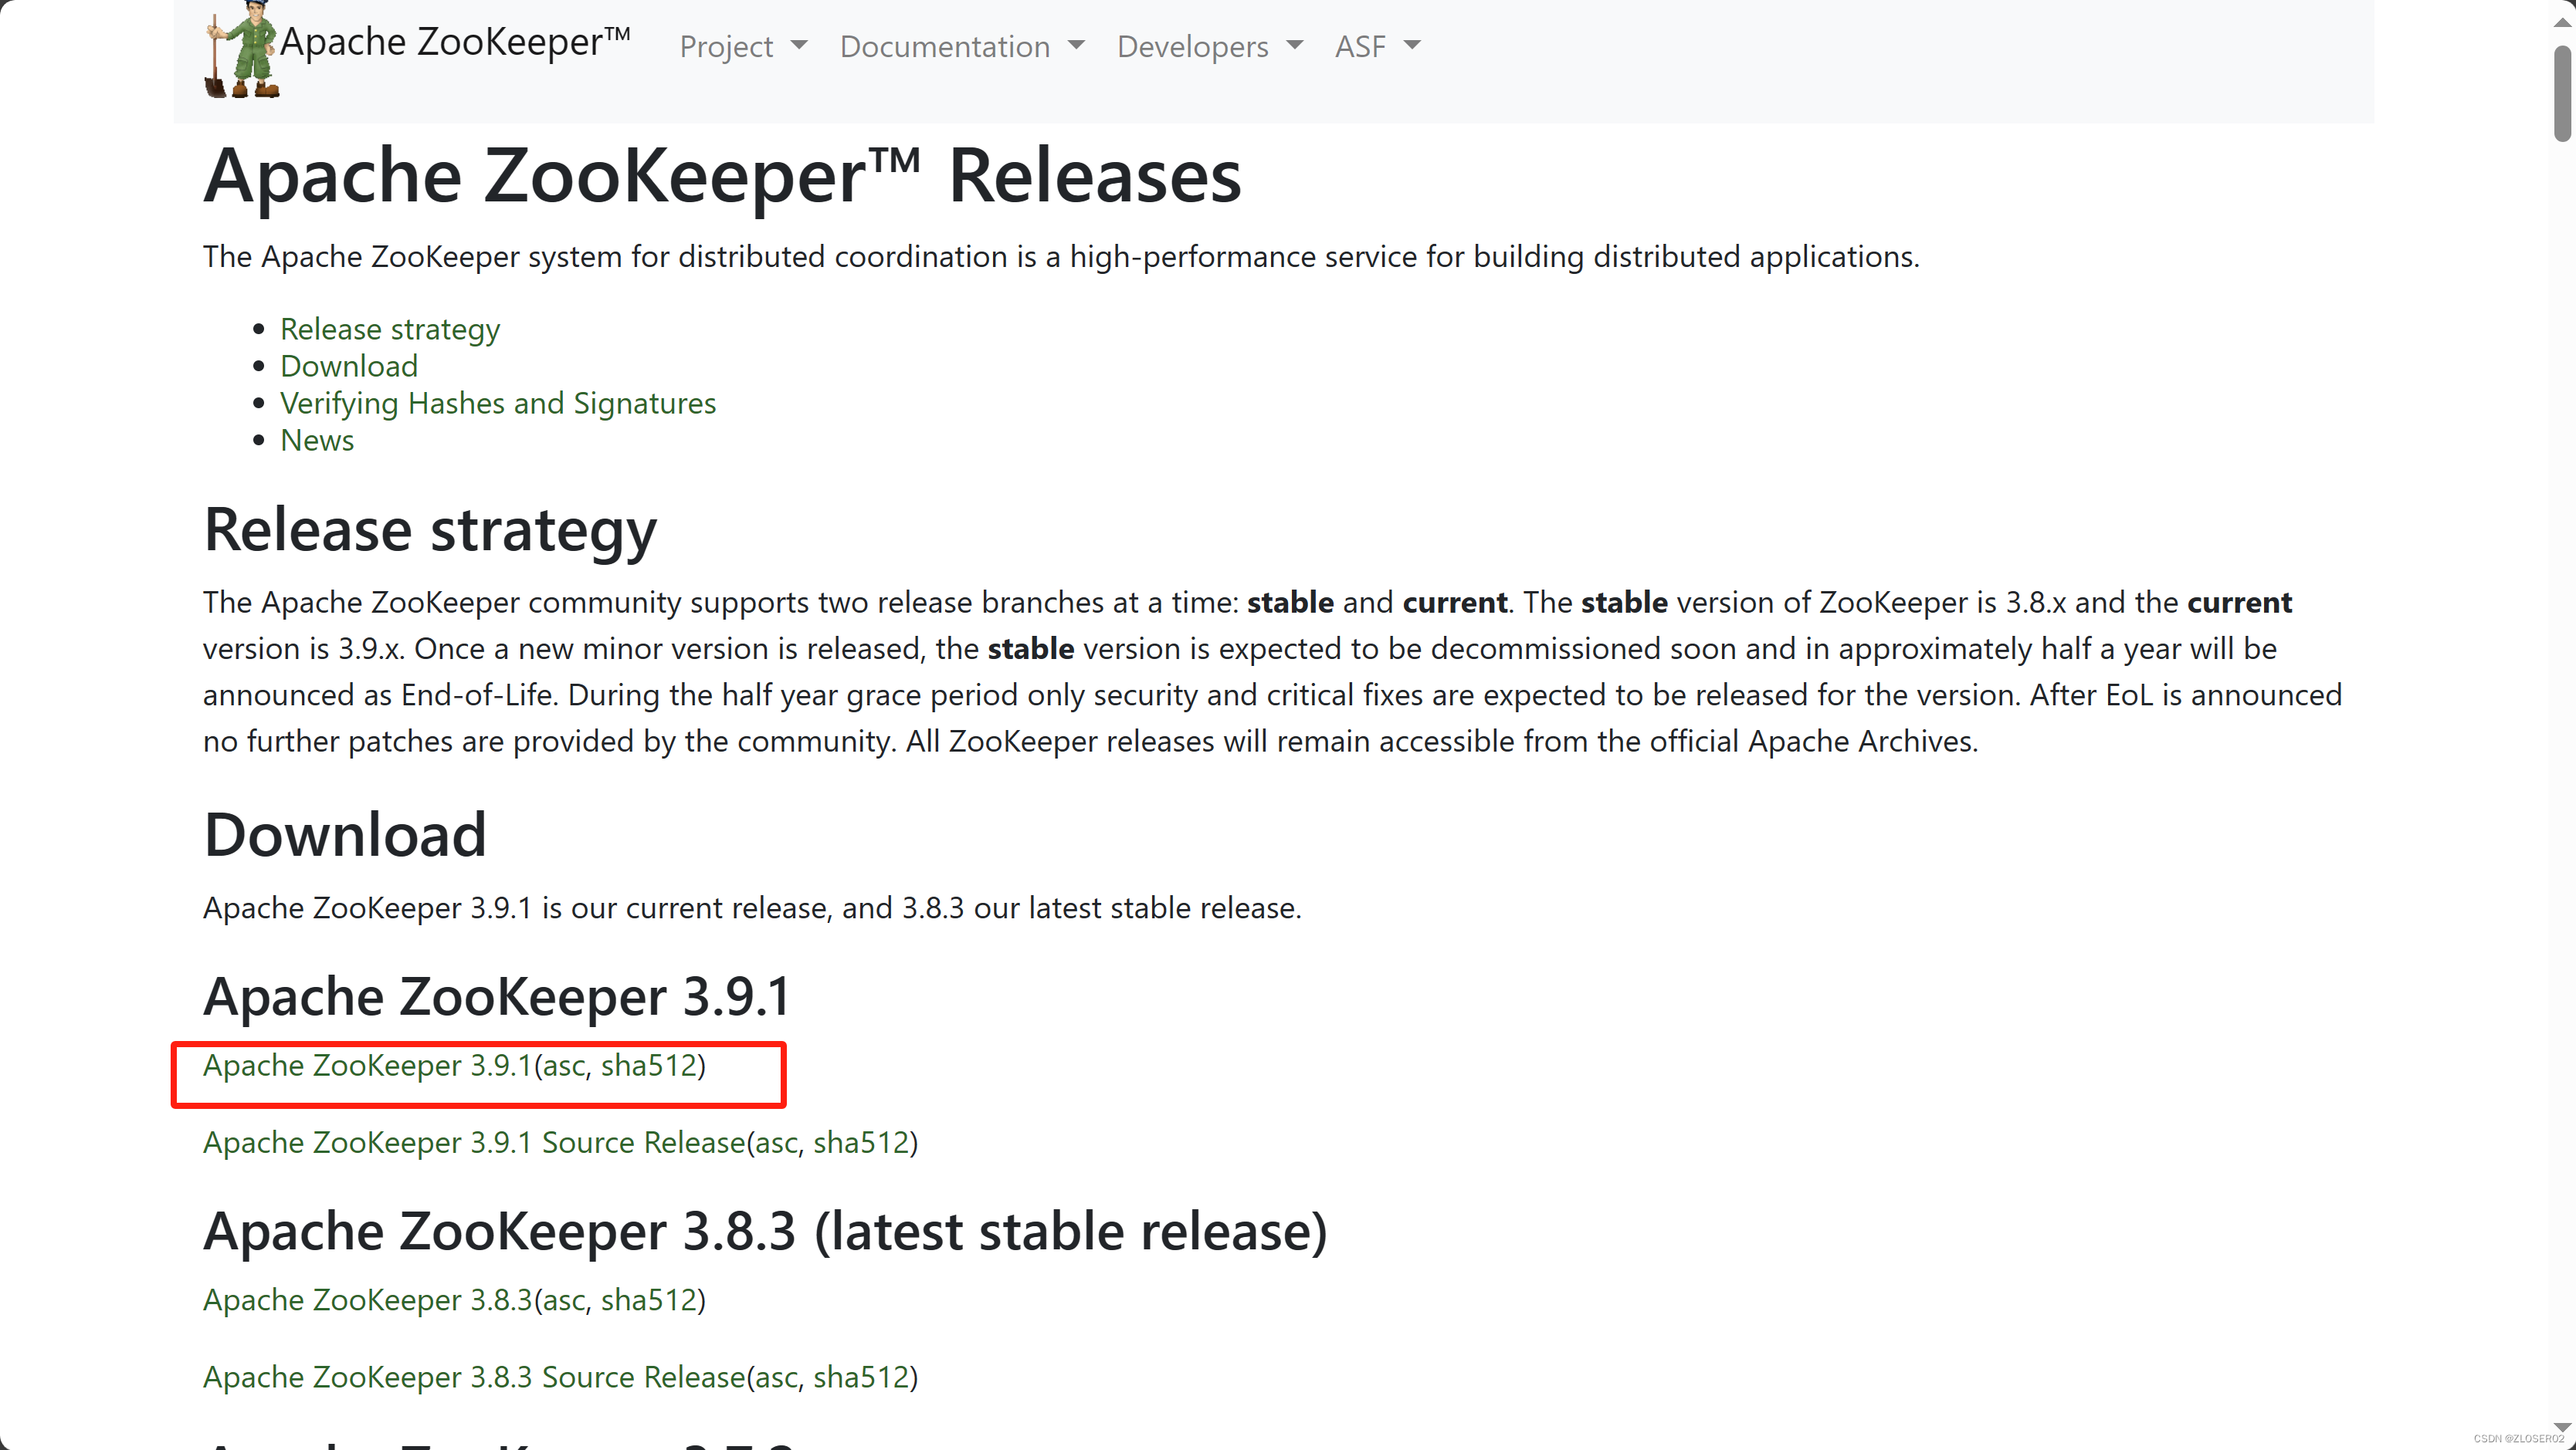Open the Documentation dropdown

[x=962, y=46]
